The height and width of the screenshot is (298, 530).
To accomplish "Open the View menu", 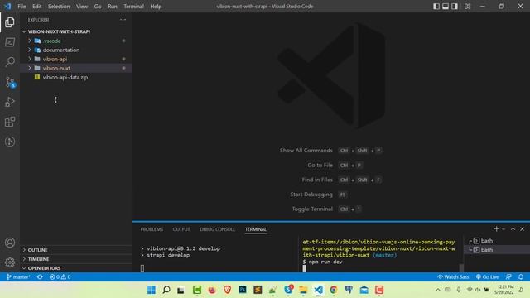I will coord(82,7).
